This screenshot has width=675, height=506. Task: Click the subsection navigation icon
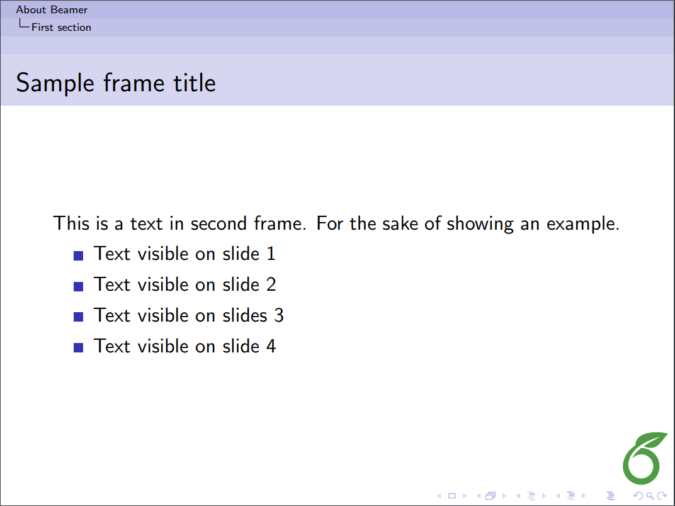pos(531,496)
